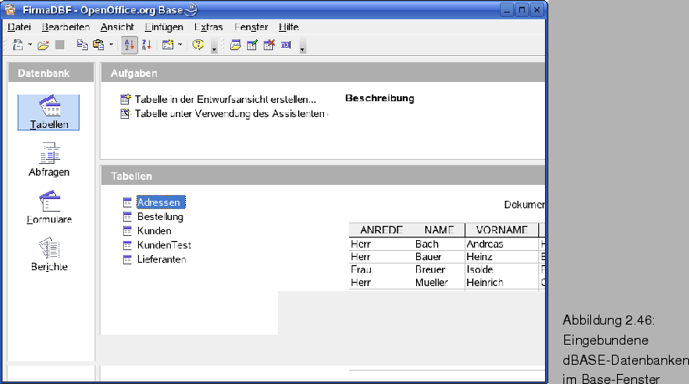Viewport: 689px width, 384px height.
Task: Click the 'Isolde' cell in preview
Action: click(480, 269)
